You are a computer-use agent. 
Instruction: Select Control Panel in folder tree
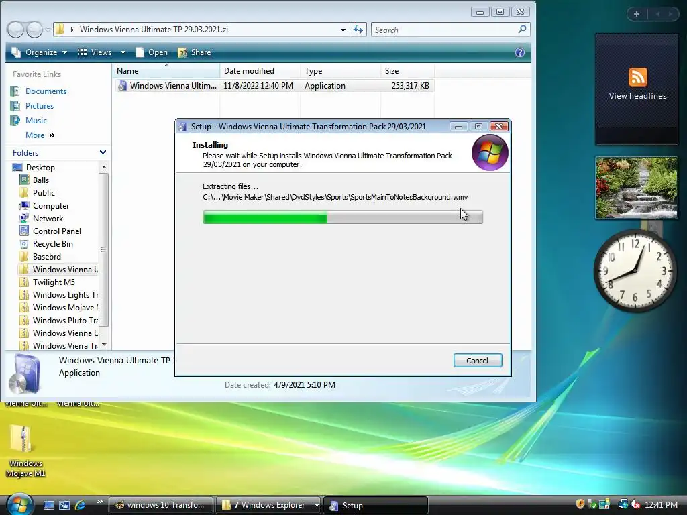[56, 231]
